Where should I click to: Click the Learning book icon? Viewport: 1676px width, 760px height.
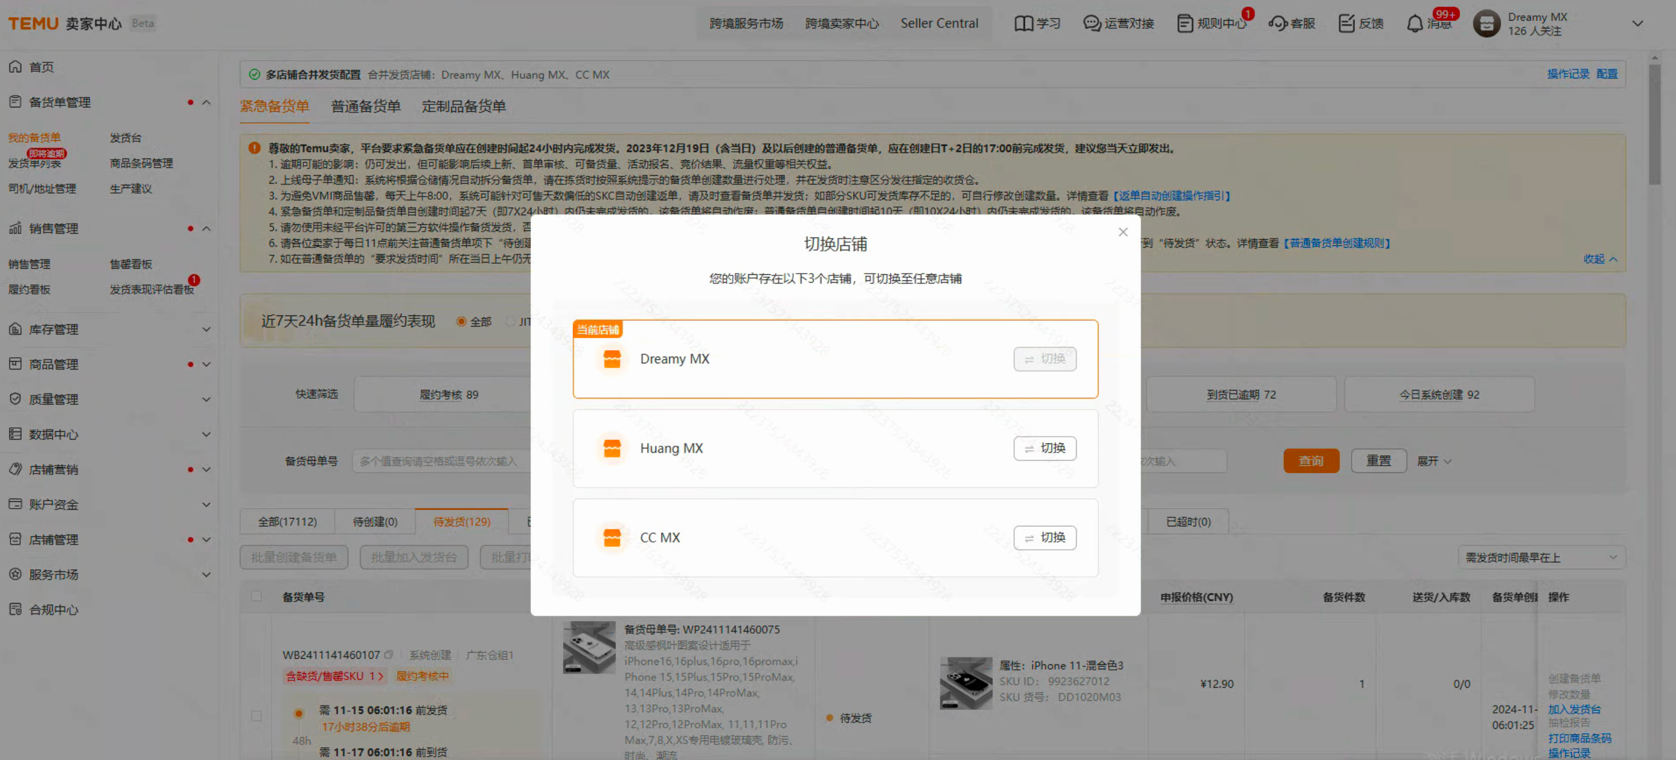click(x=1023, y=23)
